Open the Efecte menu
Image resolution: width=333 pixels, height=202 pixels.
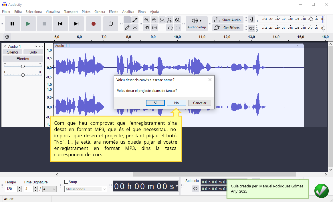point(113,12)
